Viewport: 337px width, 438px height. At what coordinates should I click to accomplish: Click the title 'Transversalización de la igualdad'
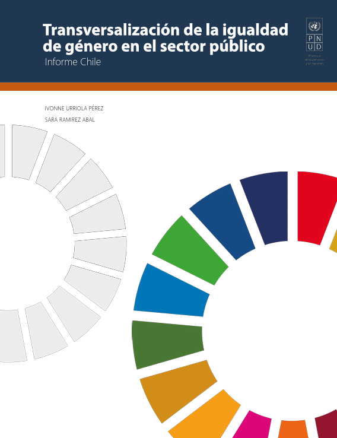coord(166,30)
